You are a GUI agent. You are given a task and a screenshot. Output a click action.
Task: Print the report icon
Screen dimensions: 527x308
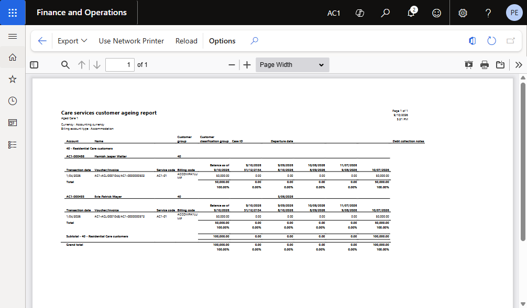tap(485, 65)
